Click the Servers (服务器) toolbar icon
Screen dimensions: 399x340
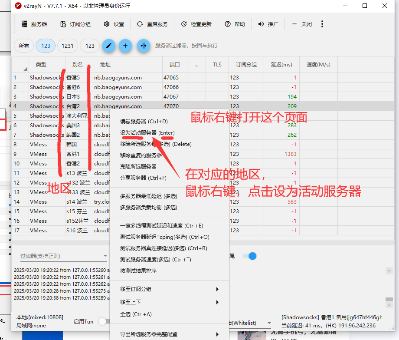coord(25,24)
